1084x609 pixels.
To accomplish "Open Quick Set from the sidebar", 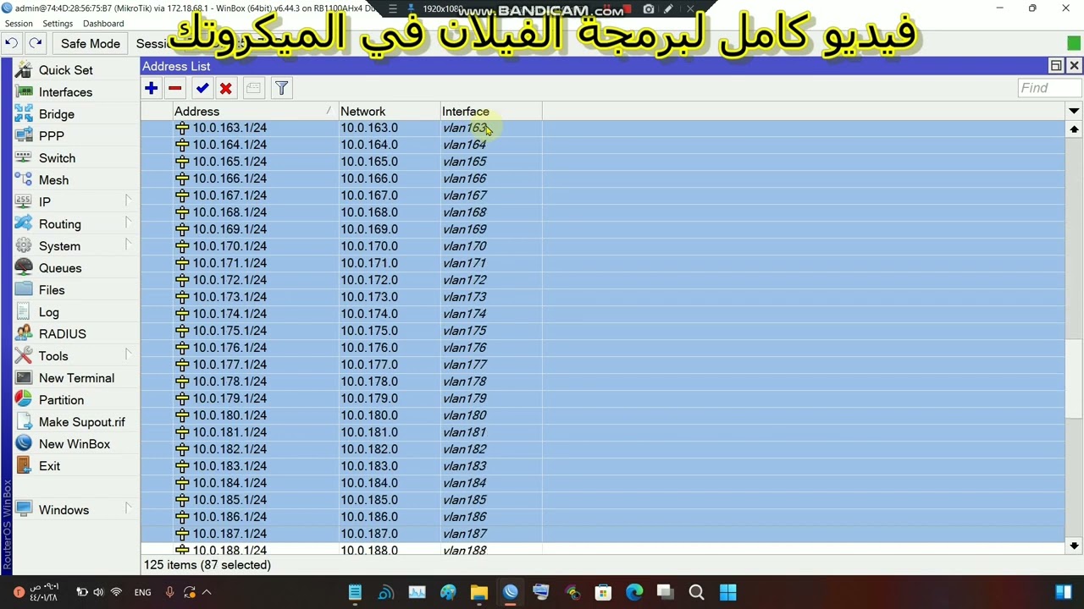I will coord(65,70).
